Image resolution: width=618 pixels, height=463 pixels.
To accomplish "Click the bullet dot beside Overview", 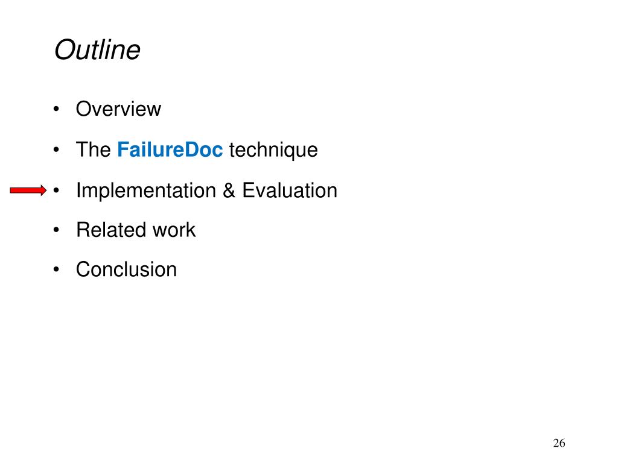I will click(57, 110).
